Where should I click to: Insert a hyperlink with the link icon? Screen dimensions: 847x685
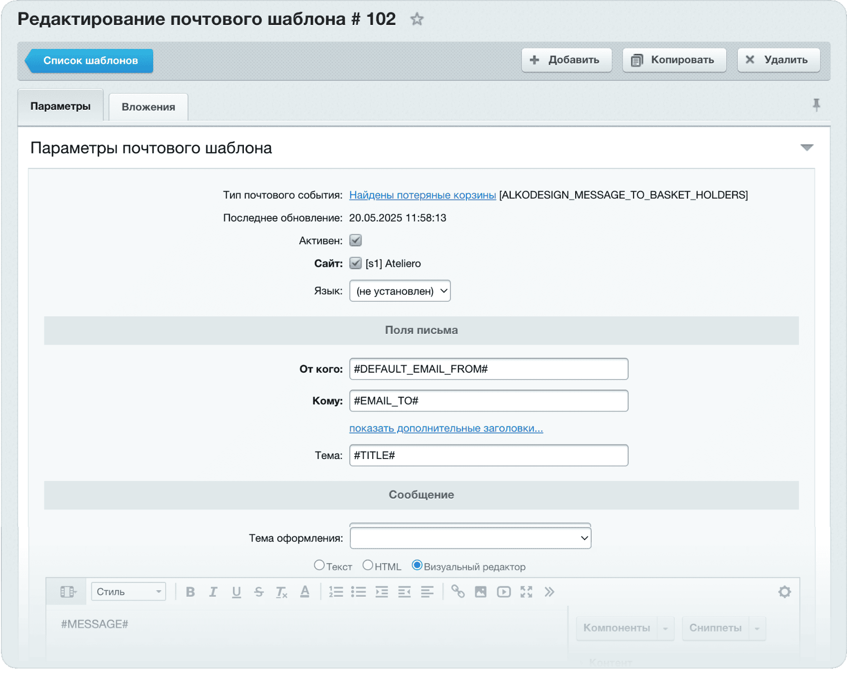point(458,592)
